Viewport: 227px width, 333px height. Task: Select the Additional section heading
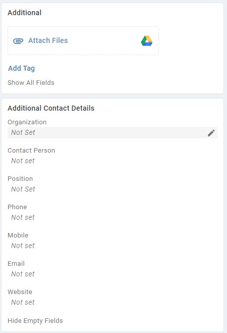coord(25,13)
